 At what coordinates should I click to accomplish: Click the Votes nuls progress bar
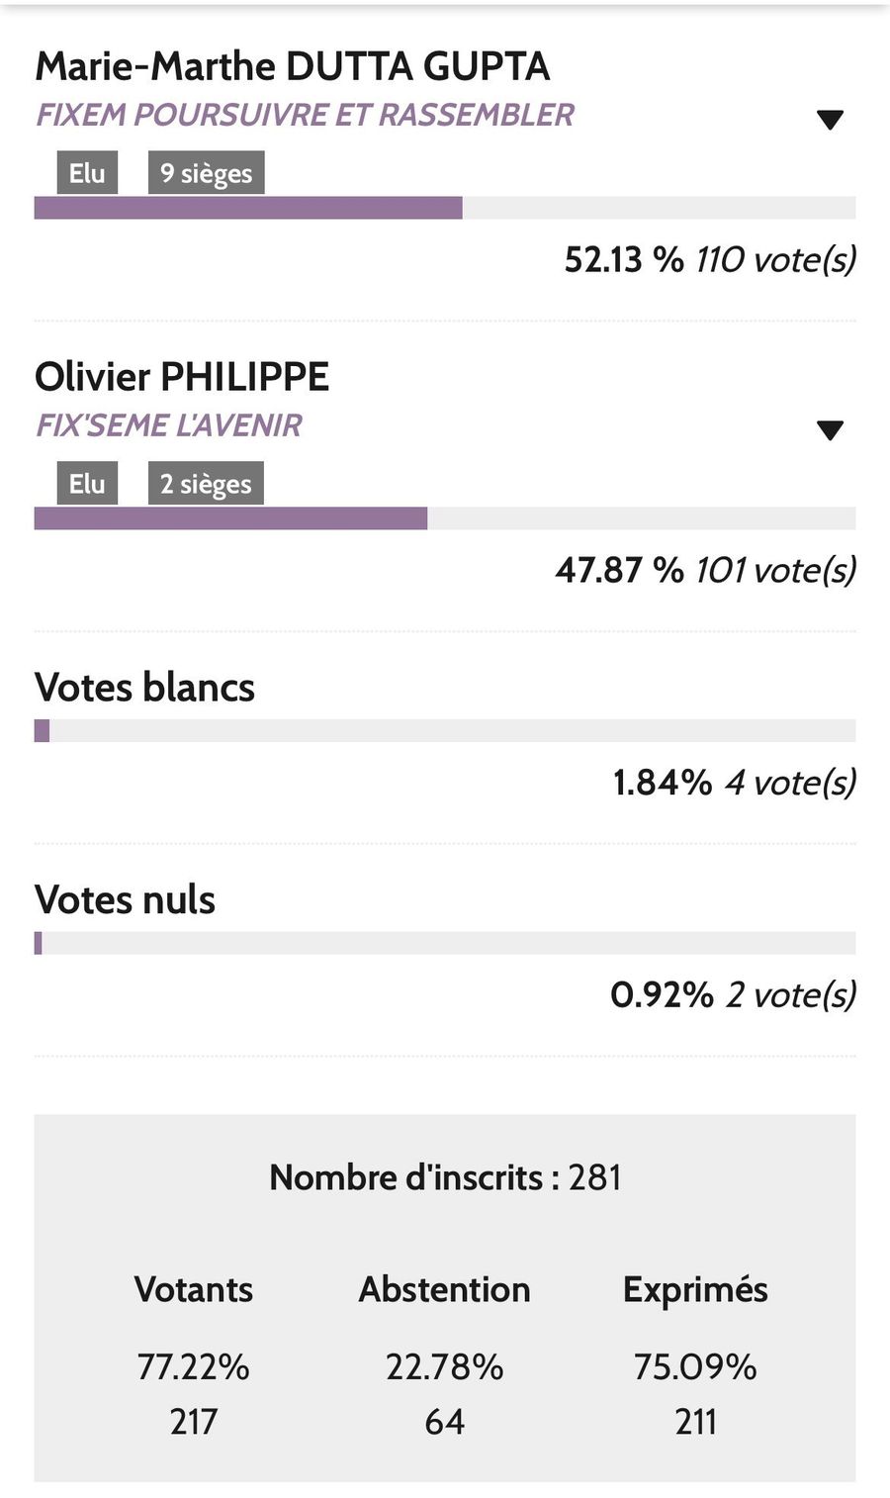445,943
